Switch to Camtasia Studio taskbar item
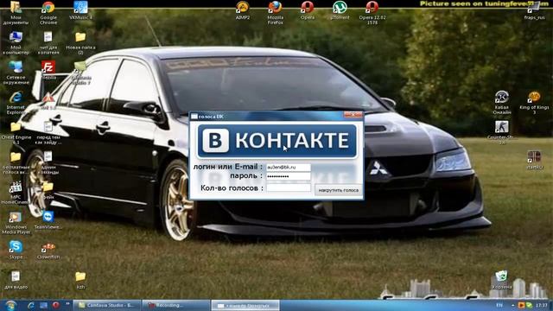Viewport: 553px width, 311px height. pyautogui.click(x=107, y=305)
